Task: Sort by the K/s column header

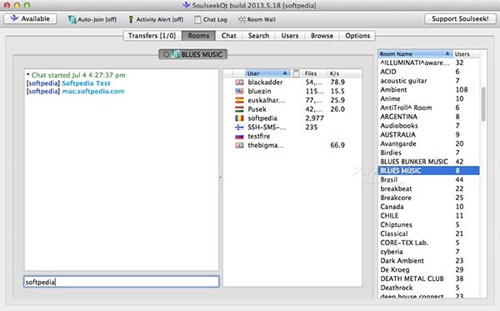Action: click(345, 73)
